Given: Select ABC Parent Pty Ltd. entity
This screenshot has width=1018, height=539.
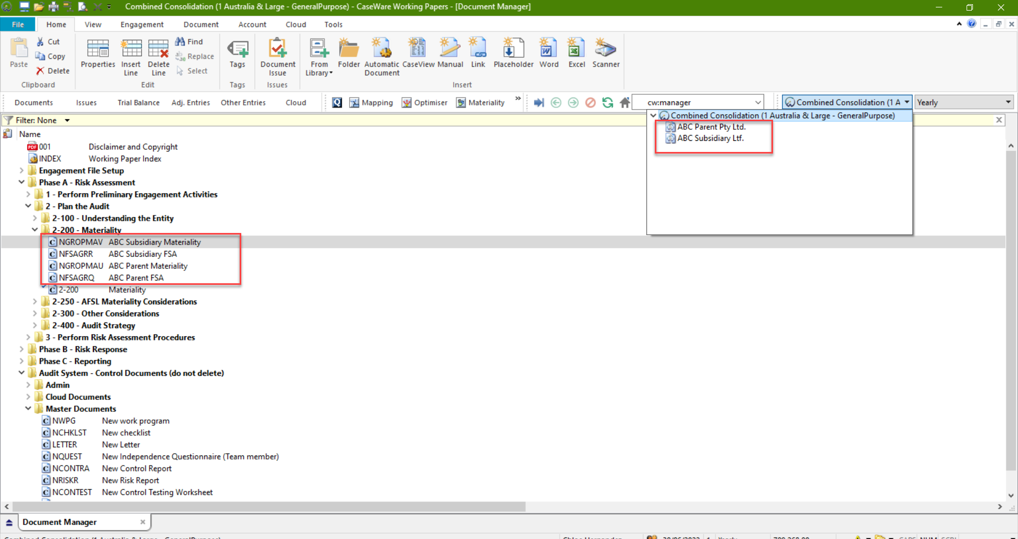Looking at the screenshot, I should tap(706, 127).
